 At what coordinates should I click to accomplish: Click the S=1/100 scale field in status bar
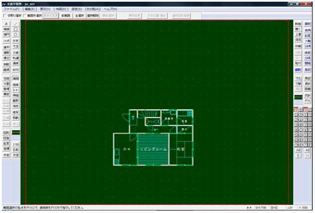[261, 207]
